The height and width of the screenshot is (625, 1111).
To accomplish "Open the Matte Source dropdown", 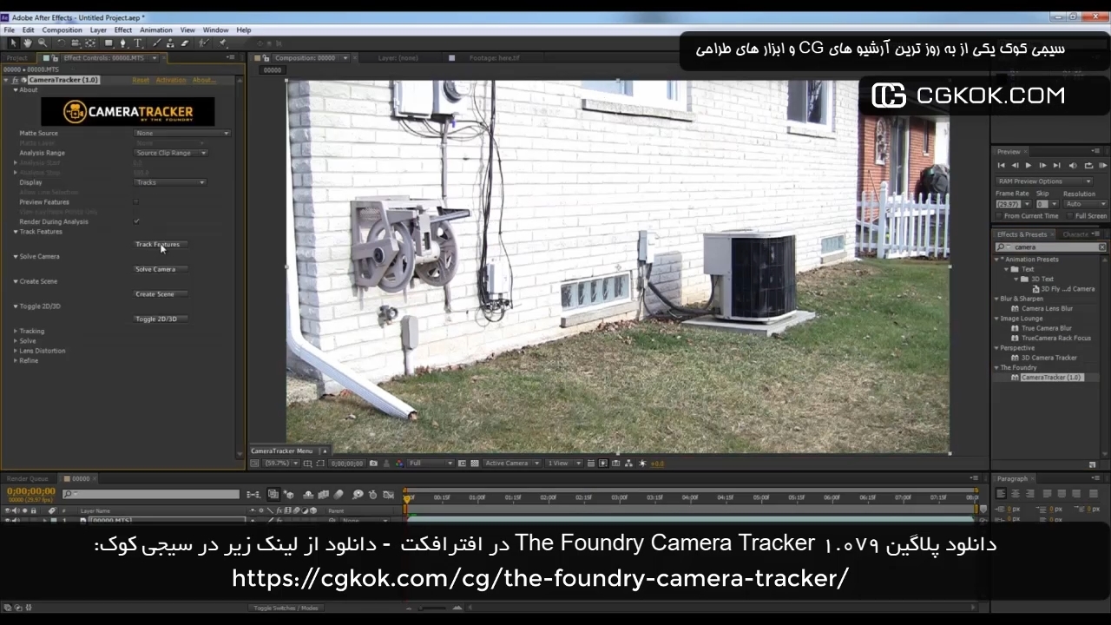I will [182, 134].
